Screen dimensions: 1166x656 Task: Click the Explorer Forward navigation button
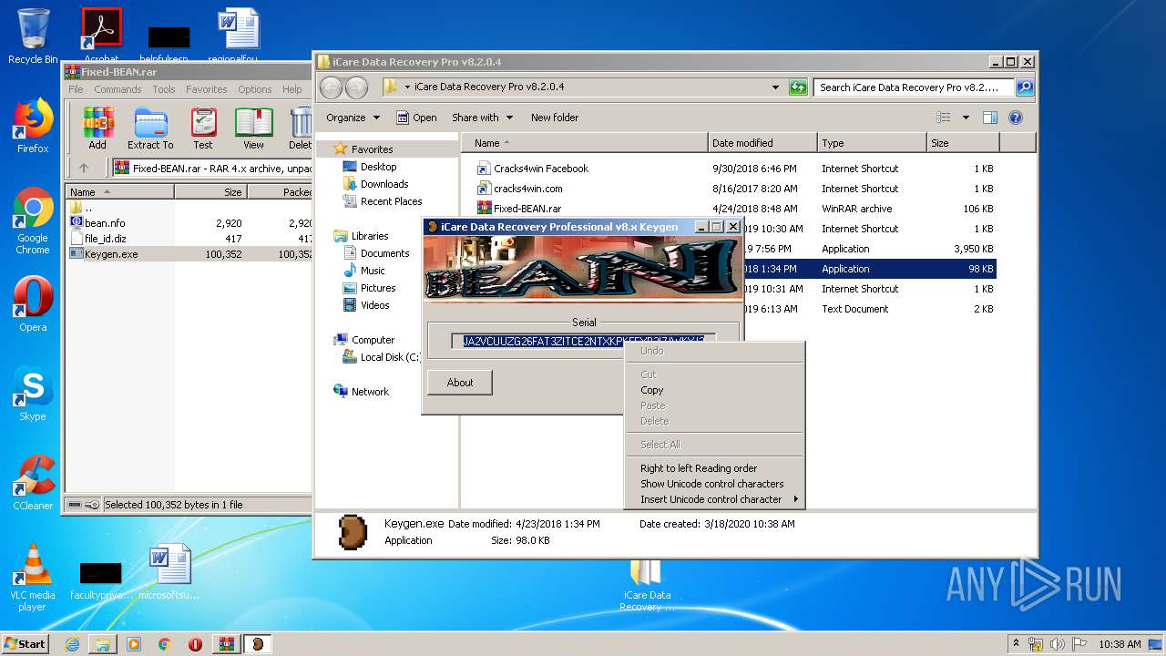click(x=356, y=87)
